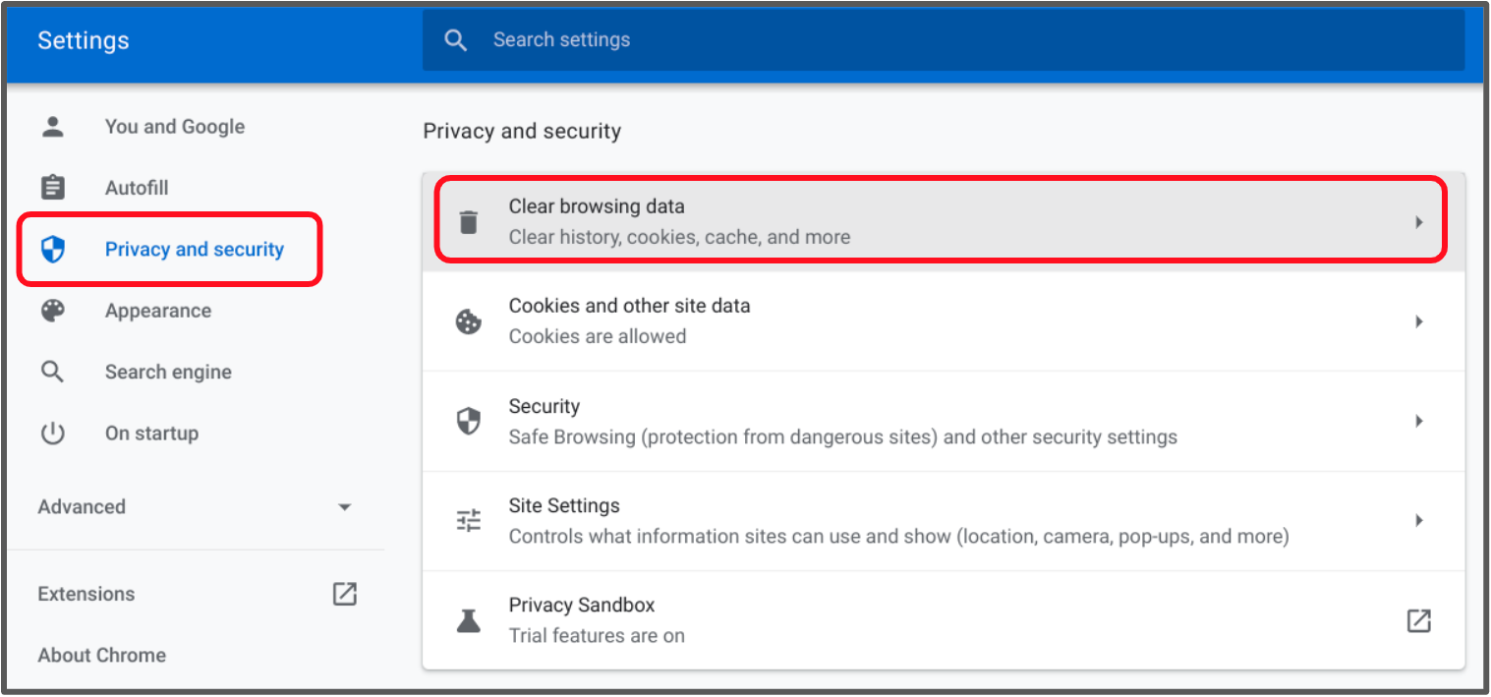
Task: Click the external link icon in Privacy Sandbox row
Action: tap(1418, 620)
